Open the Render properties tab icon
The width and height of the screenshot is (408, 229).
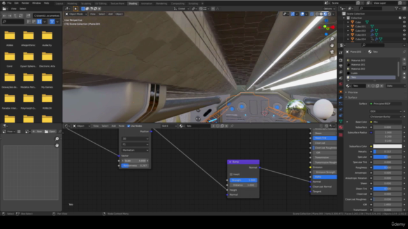340,60
